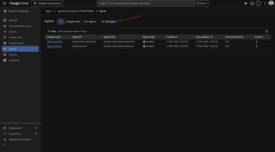Image resolution: width=275 pixels, height=152 pixels.
Task: Click the Integration code icon
Action: [x=5, y=60]
